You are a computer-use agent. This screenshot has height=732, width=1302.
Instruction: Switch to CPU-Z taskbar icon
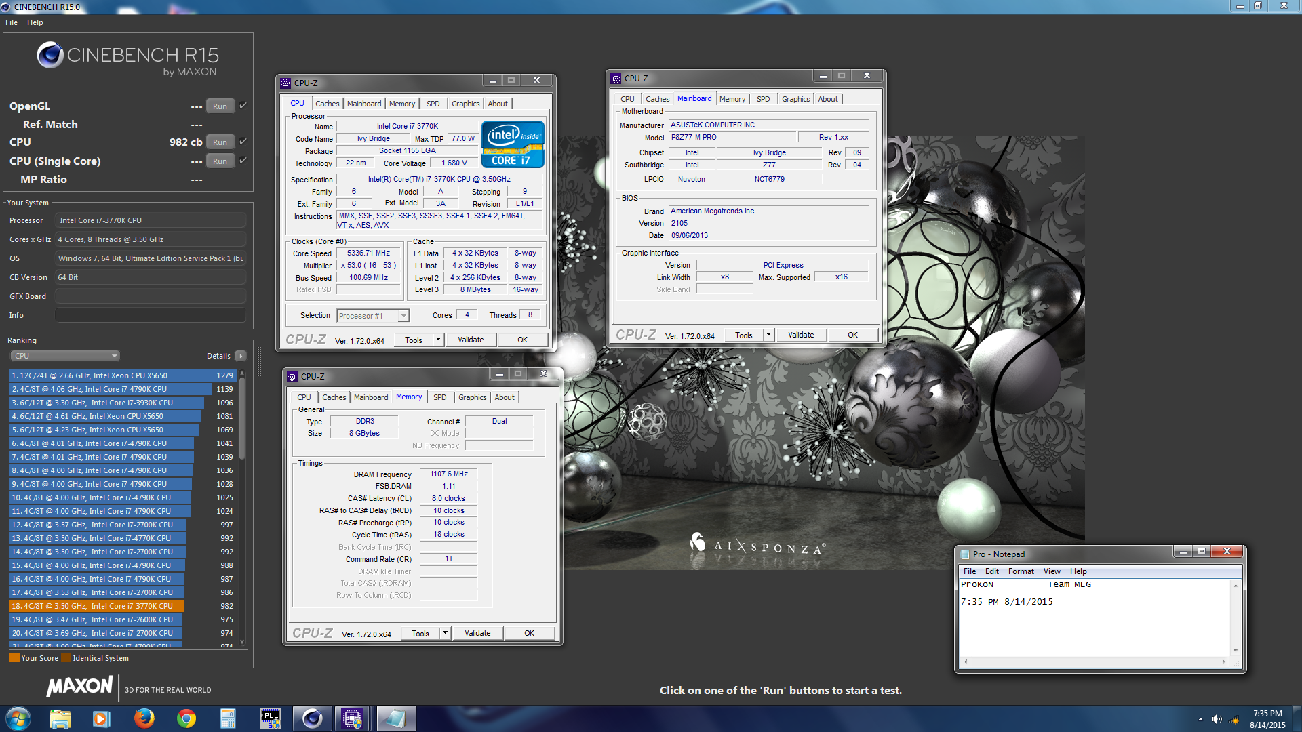coord(352,718)
